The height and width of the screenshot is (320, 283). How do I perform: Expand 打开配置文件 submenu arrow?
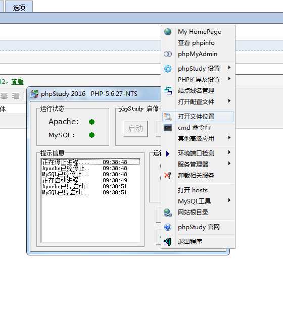click(x=229, y=101)
